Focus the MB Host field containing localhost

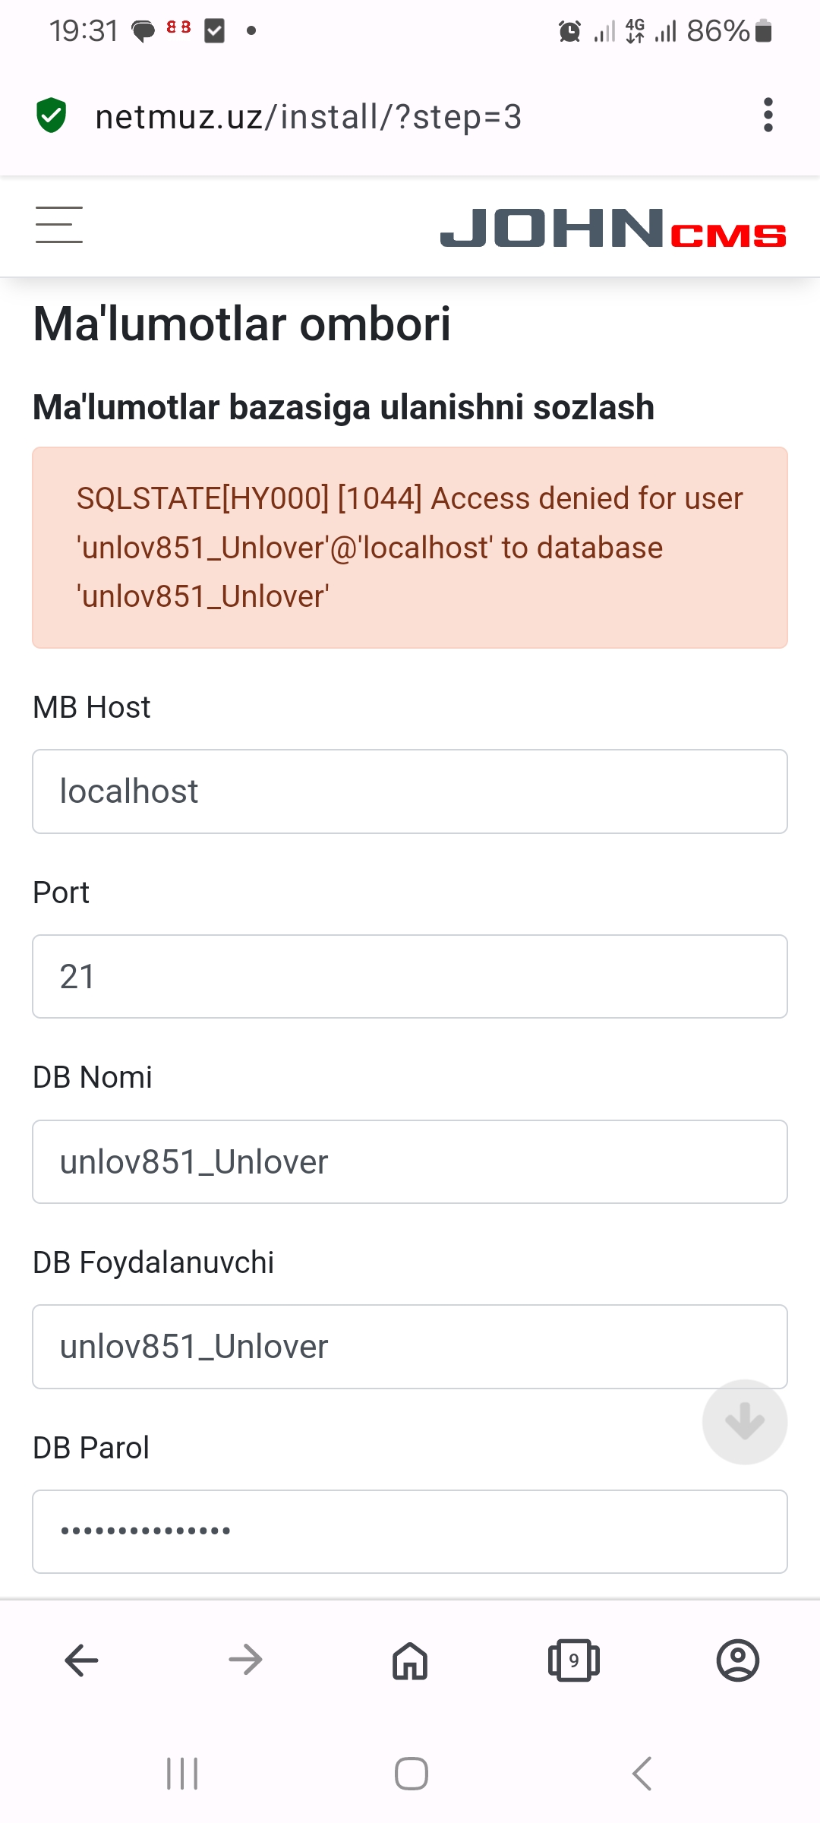tap(410, 791)
